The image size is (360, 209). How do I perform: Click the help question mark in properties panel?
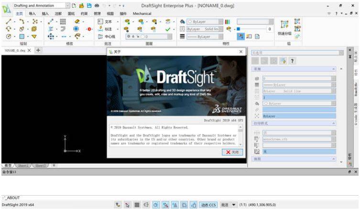(292, 61)
